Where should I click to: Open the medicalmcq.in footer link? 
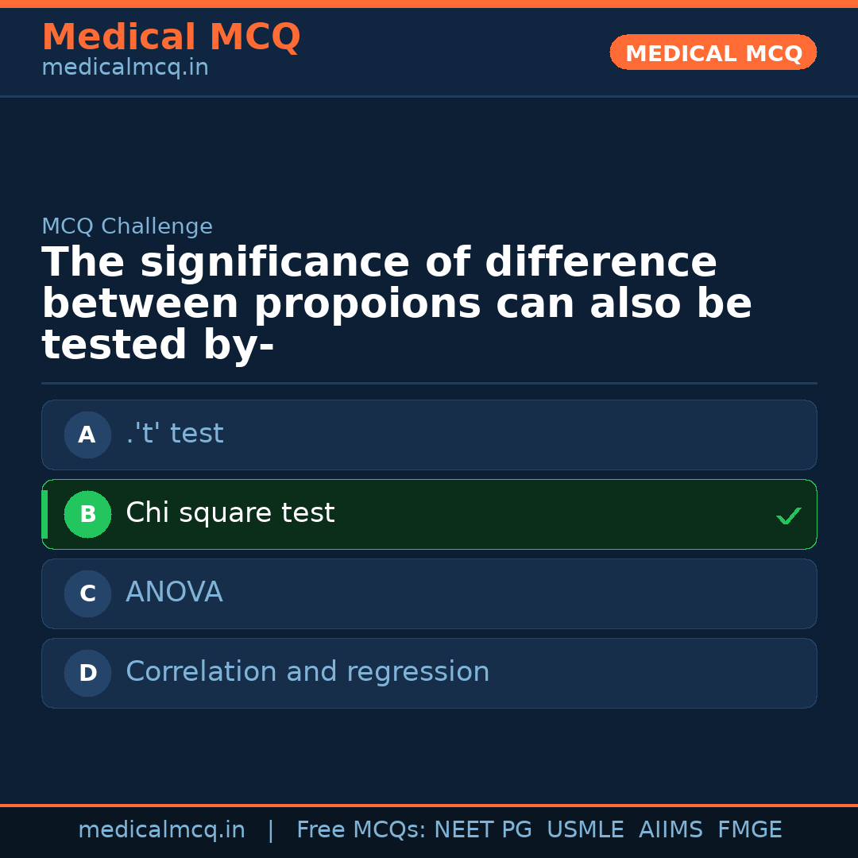click(x=162, y=829)
